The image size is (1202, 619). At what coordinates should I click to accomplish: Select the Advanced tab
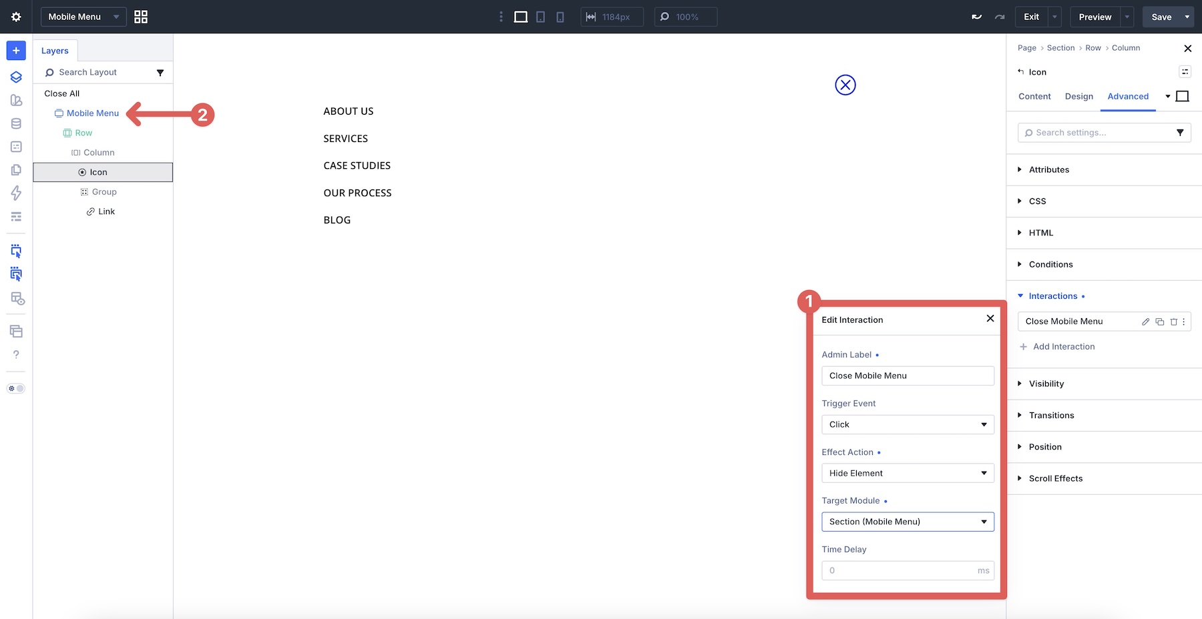[x=1128, y=96]
